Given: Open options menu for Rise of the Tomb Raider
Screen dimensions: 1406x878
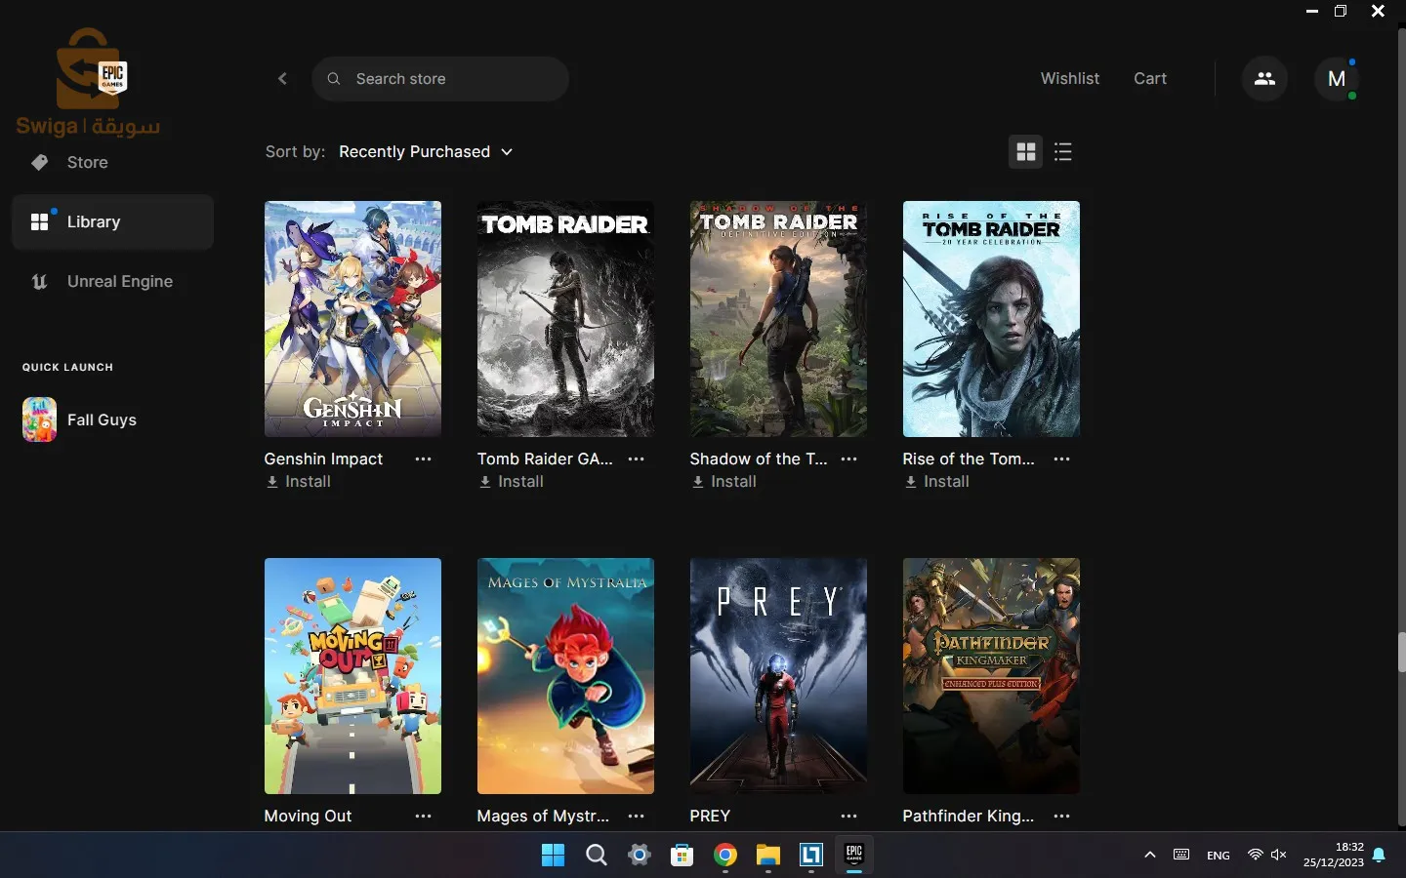Looking at the screenshot, I should (1062, 459).
